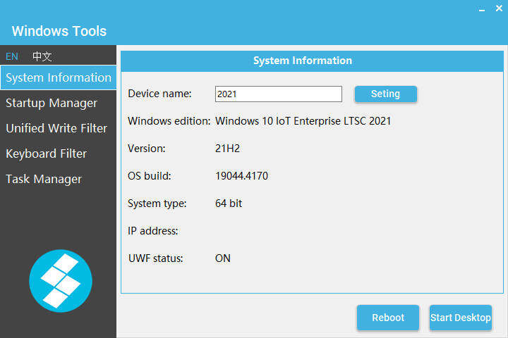
Task: Click the Reboot button
Action: [x=388, y=318]
